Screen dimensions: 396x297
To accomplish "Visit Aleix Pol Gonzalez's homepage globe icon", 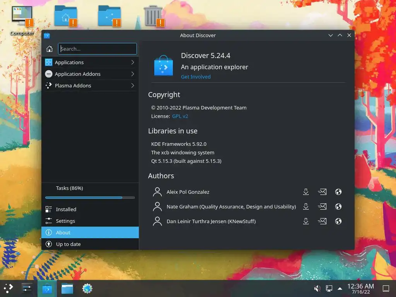I will [x=338, y=192].
